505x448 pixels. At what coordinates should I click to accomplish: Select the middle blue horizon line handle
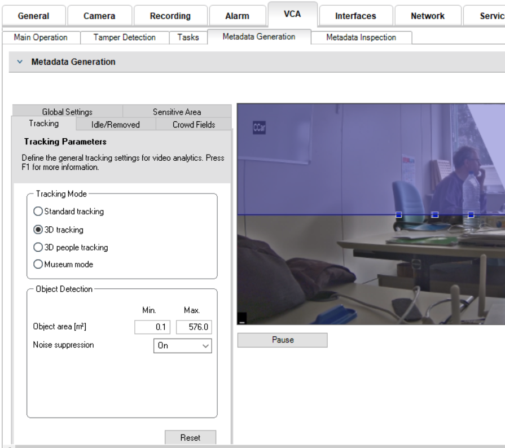pos(435,215)
